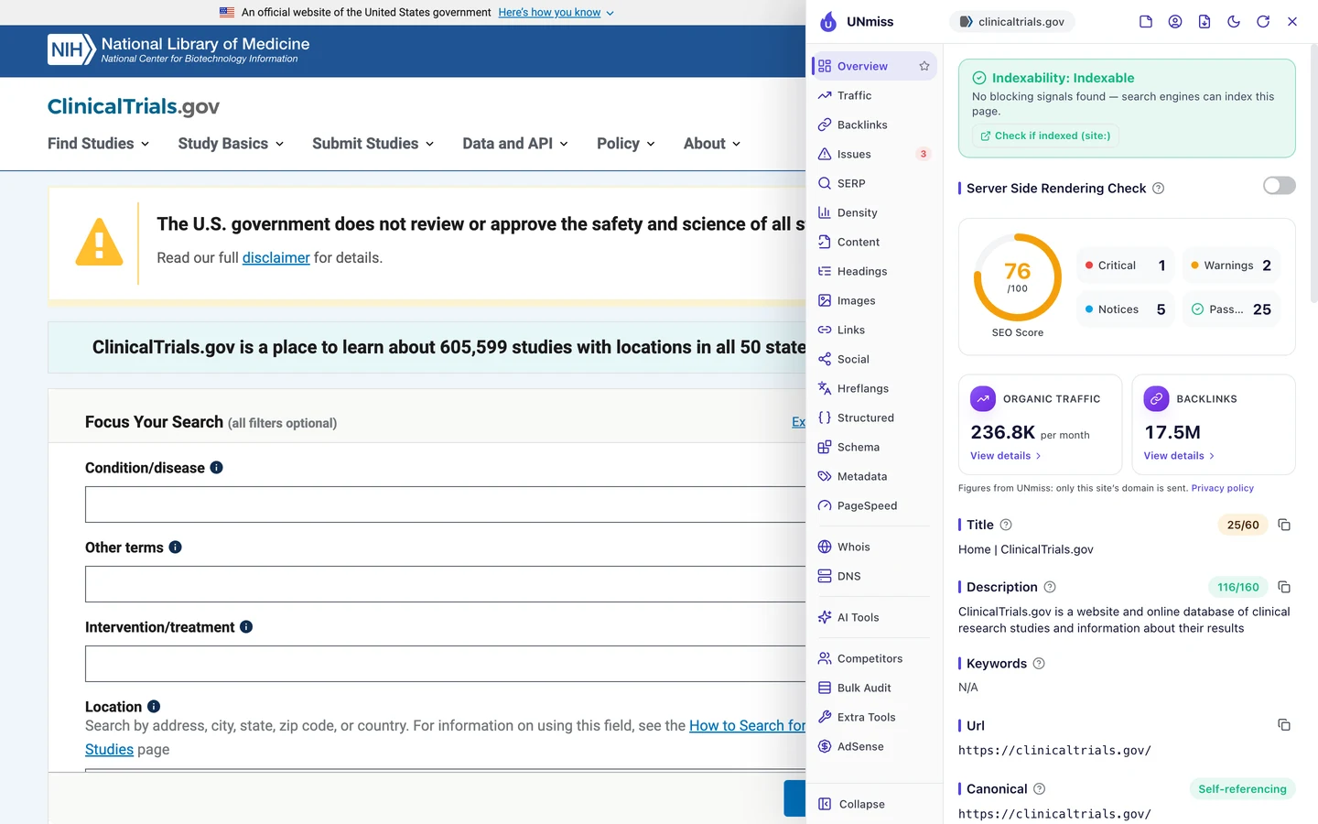1318x824 pixels.
Task: Open the PageSpeed tab in sidebar
Action: [874, 505]
